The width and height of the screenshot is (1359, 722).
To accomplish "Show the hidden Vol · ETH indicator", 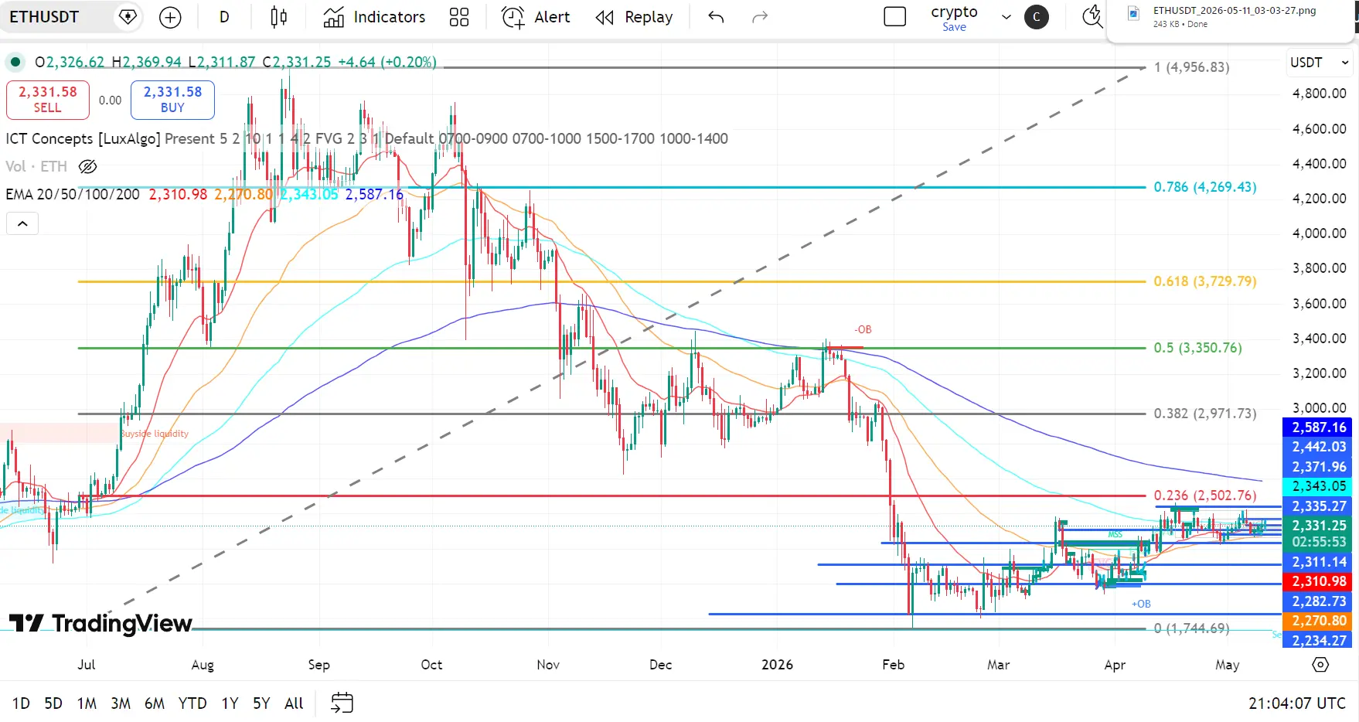I will click(x=87, y=166).
